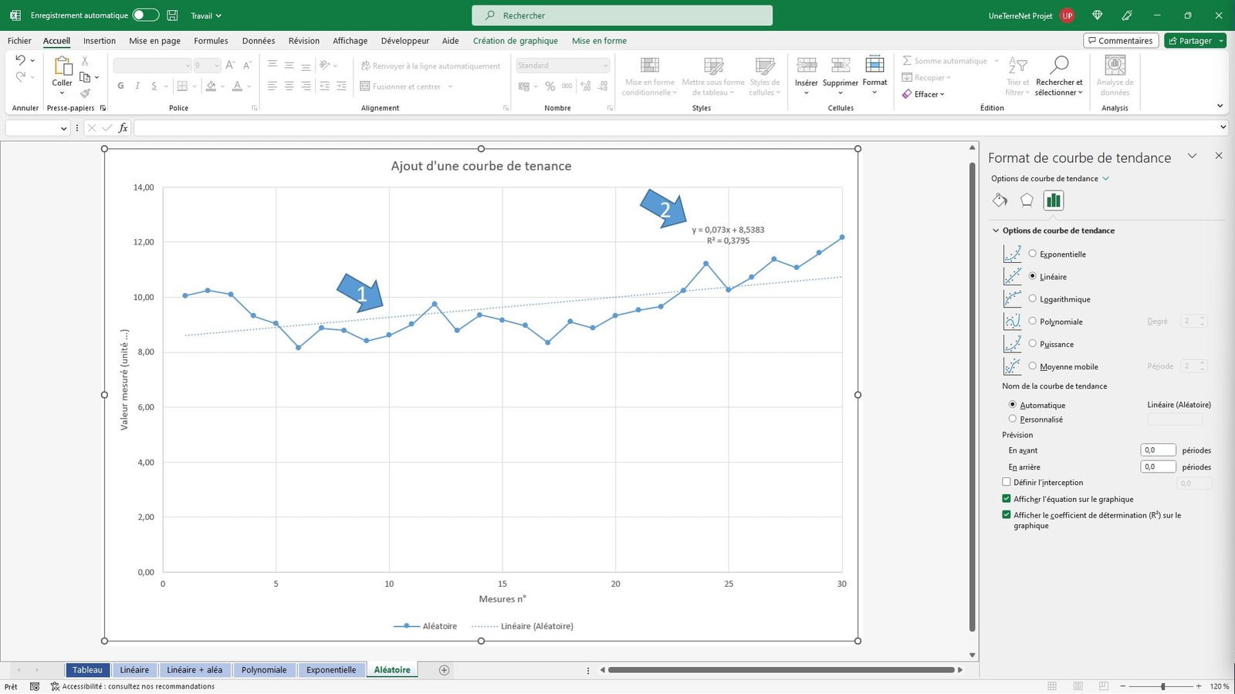The width and height of the screenshot is (1235, 694).
Task: Click the Rechercher et sélectionner magnifier icon
Action: pos(1058,66)
